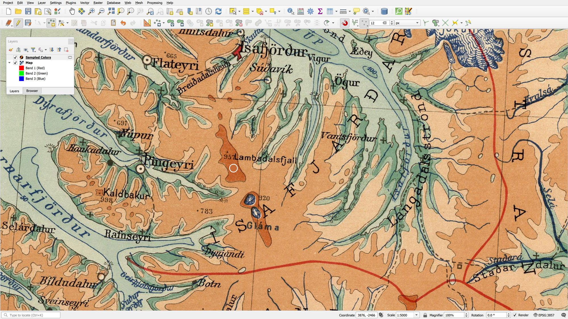Open the log messages speech bubble

pyautogui.click(x=564, y=315)
